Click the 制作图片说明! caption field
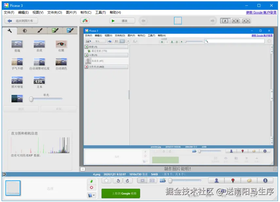The height and width of the screenshot is (202, 280). pyautogui.click(x=177, y=169)
